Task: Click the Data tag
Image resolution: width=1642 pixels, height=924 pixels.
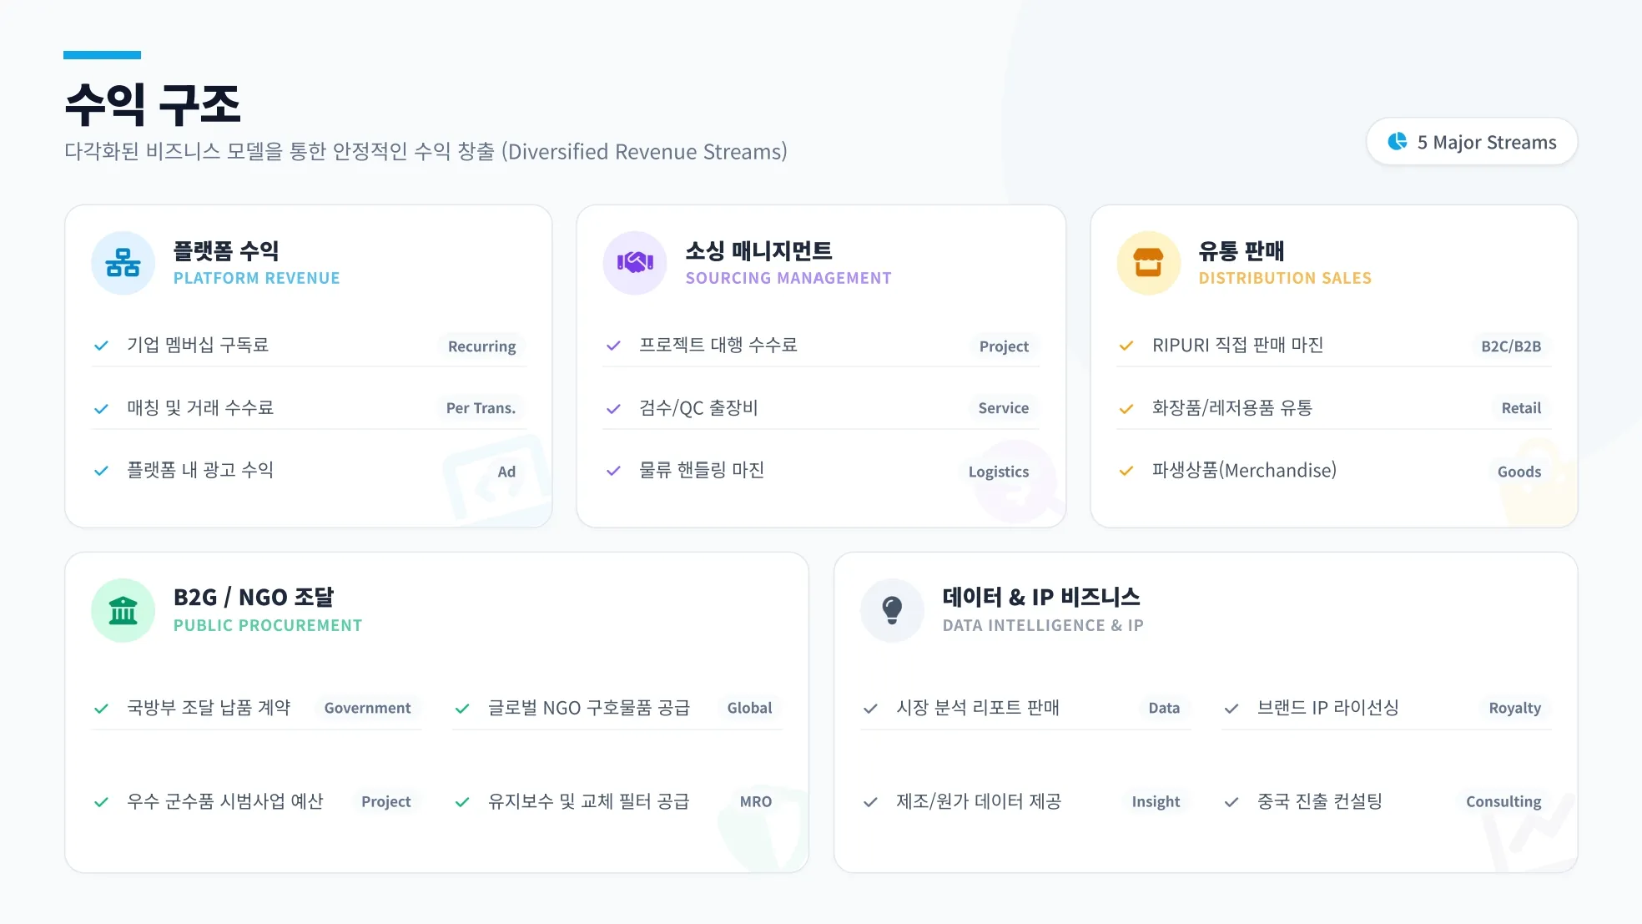Action: [1164, 708]
